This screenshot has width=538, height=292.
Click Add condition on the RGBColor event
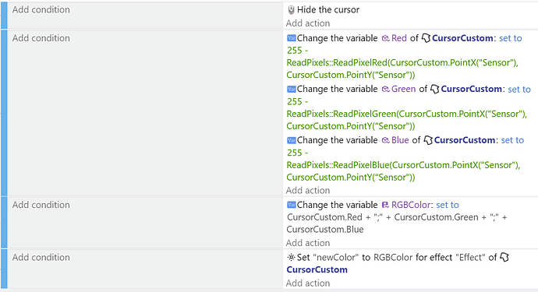point(41,205)
